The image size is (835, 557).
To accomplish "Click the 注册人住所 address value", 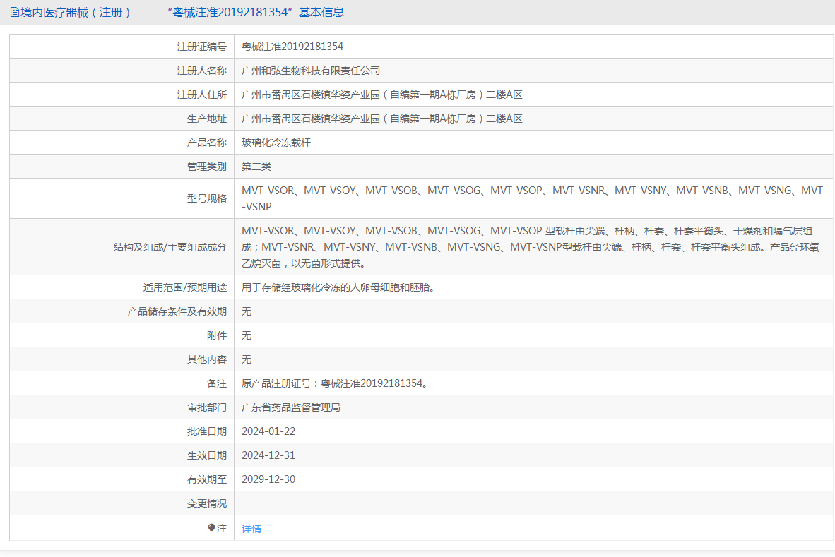I will pos(381,95).
